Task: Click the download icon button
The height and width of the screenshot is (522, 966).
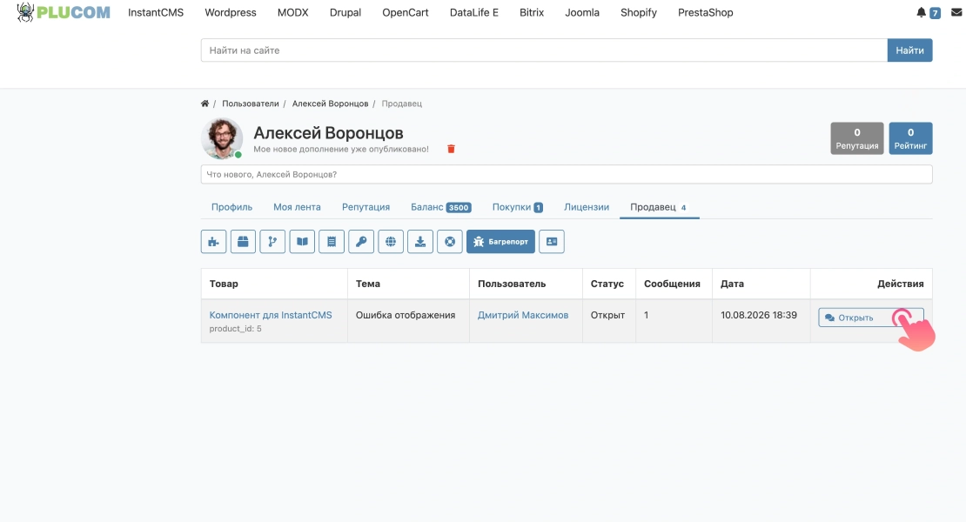Action: (420, 241)
